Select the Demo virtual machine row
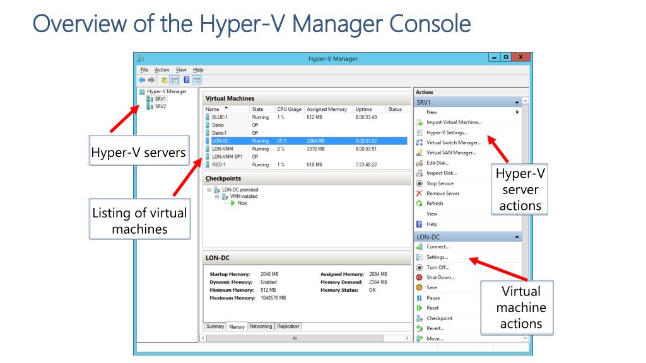The width and height of the screenshot is (646, 363). (307, 125)
